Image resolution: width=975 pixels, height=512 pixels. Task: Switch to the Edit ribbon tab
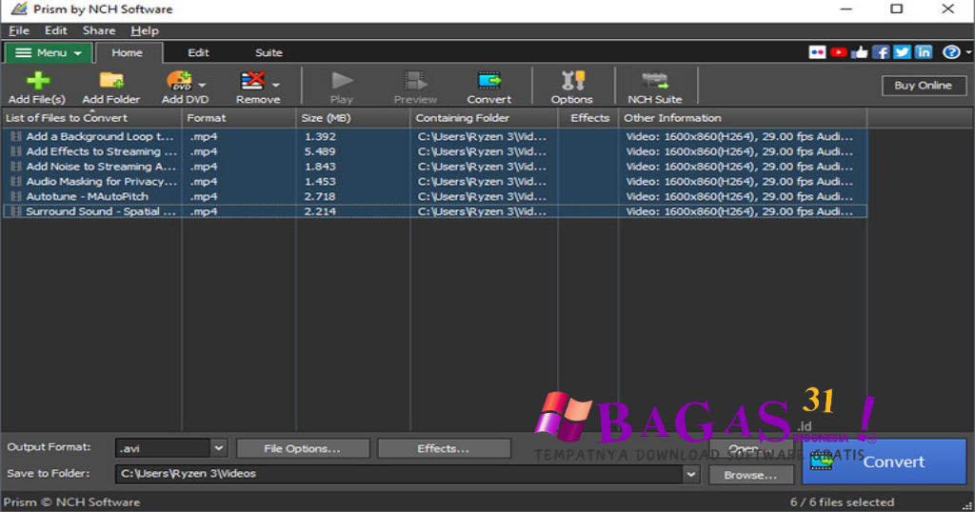pyautogui.click(x=198, y=52)
